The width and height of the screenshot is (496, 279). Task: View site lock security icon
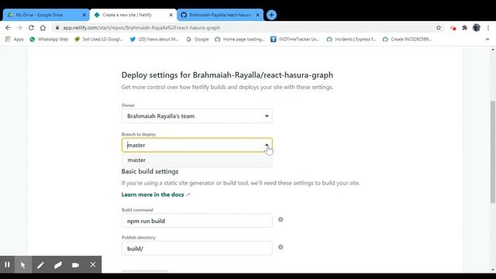(57, 28)
